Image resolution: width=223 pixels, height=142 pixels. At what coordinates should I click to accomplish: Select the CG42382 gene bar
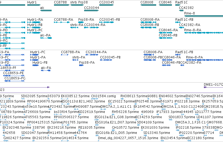tap(181, 10)
